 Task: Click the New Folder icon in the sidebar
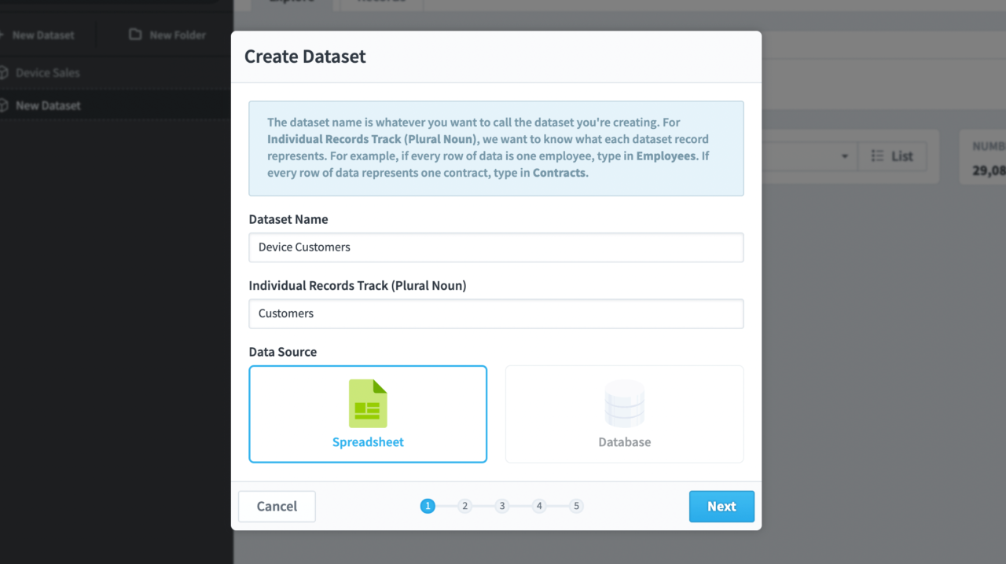[134, 35]
